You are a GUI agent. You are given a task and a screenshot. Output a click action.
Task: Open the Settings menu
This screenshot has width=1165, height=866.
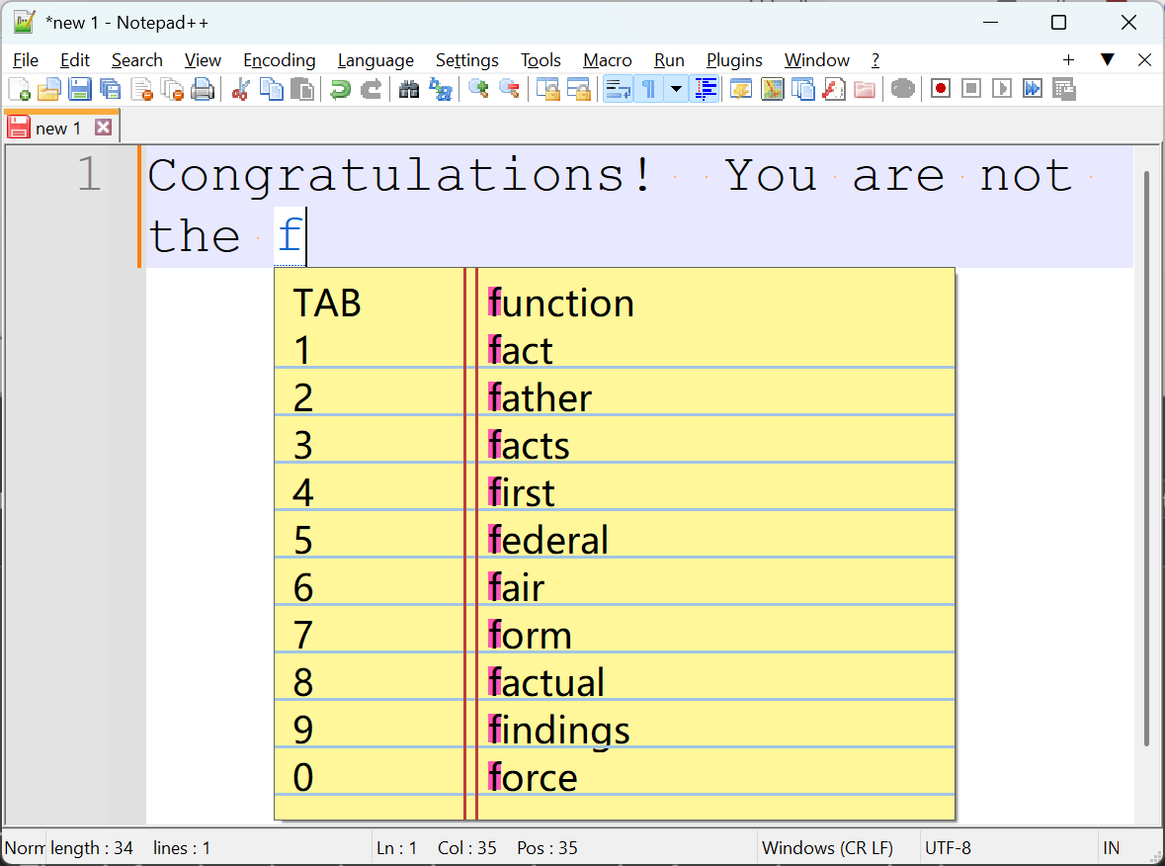(466, 60)
